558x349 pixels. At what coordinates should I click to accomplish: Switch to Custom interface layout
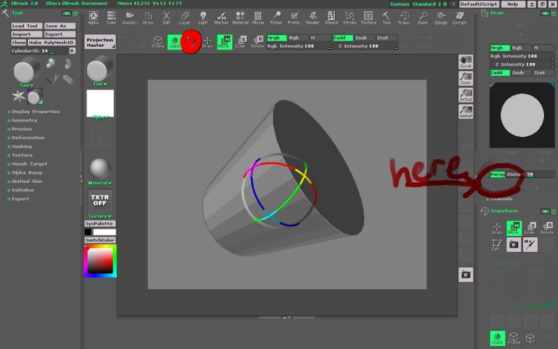click(x=400, y=4)
